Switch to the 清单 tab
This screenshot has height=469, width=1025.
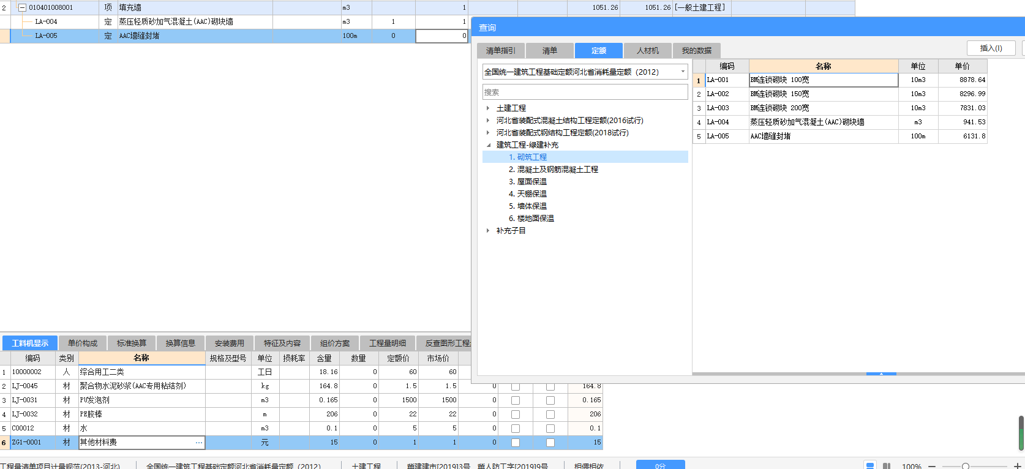click(x=550, y=51)
